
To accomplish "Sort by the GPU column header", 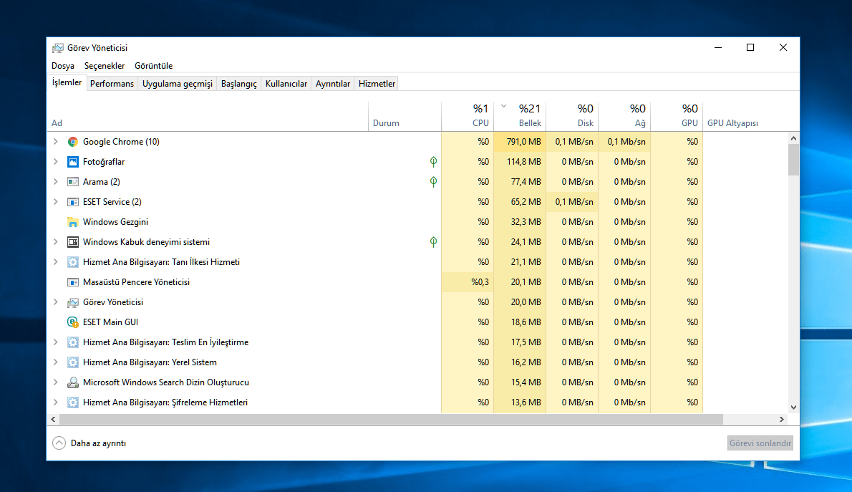I will click(677, 116).
